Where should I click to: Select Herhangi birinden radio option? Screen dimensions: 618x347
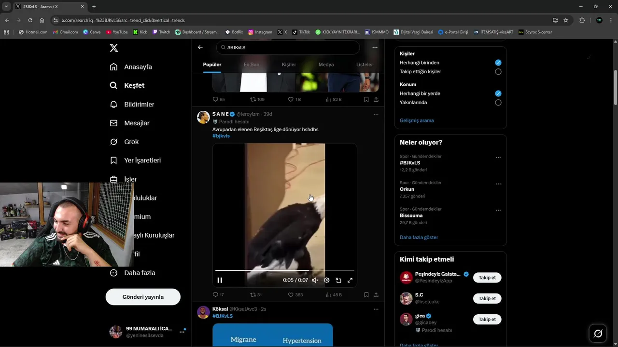coord(498,63)
